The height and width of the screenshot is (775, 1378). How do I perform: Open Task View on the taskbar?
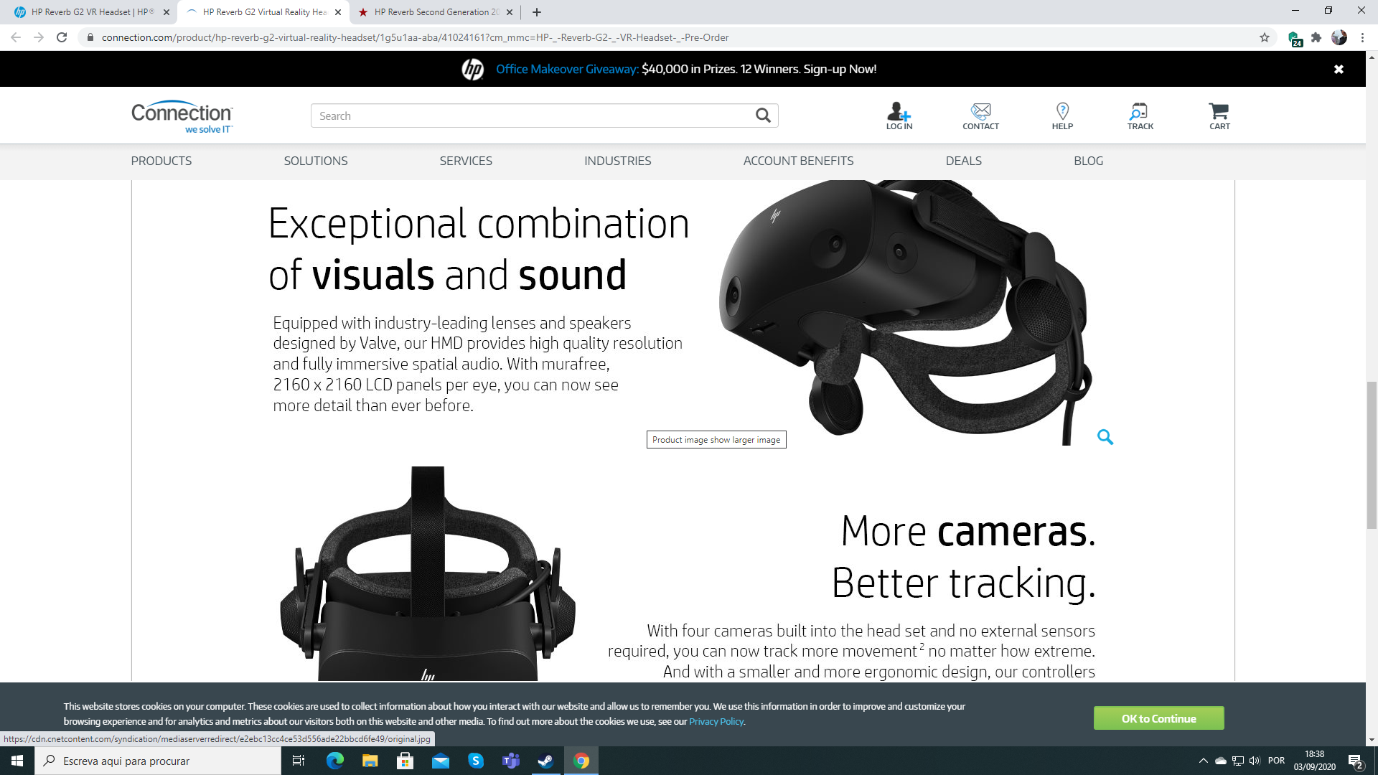tap(299, 761)
